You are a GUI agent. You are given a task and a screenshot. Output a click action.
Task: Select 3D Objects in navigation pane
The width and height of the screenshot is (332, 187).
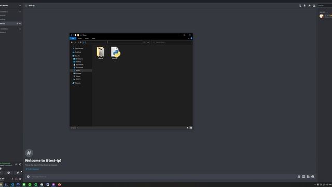pyautogui.click(x=79, y=59)
